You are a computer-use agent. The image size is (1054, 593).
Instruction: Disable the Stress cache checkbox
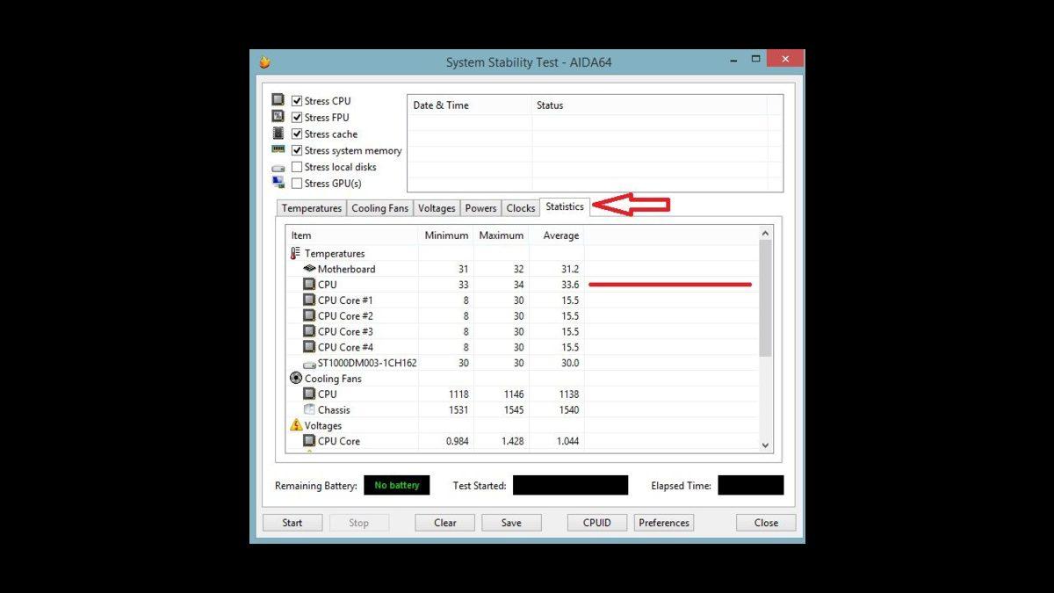(x=296, y=133)
